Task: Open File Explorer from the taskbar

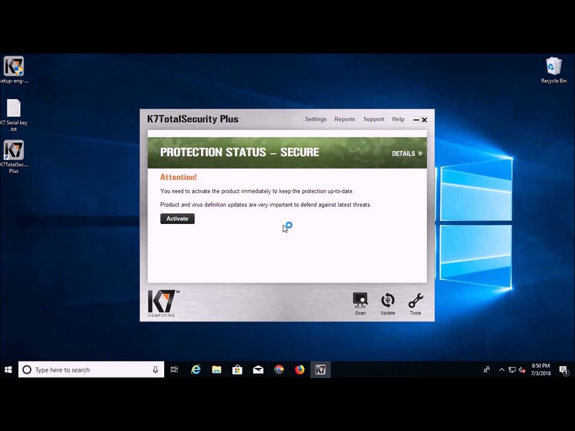Action: [217, 370]
